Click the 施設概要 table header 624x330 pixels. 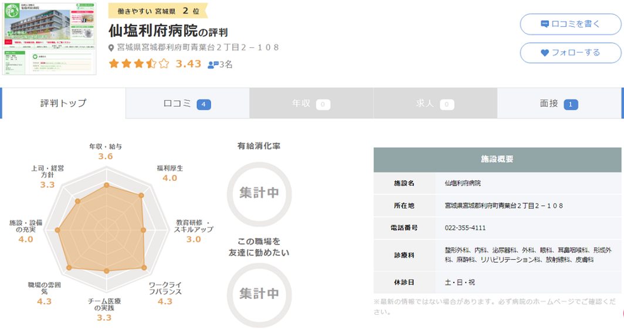(497, 160)
